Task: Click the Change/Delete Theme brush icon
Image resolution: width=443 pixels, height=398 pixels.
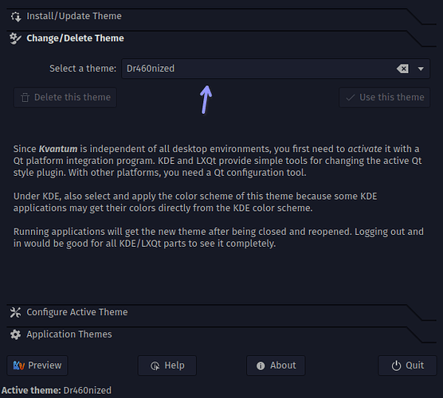Action: [x=15, y=38]
